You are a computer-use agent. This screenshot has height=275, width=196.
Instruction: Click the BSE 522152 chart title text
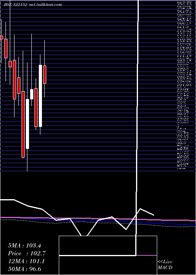16,5
